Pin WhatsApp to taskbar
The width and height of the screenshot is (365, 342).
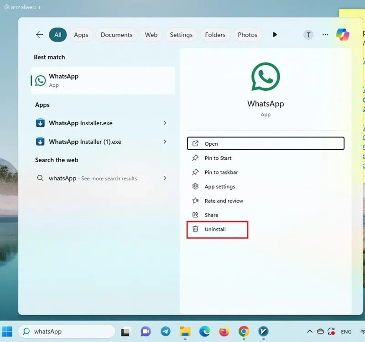(266, 172)
